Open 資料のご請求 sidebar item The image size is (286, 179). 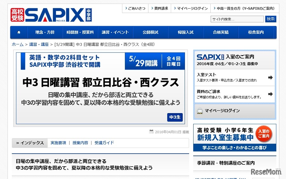235,94
